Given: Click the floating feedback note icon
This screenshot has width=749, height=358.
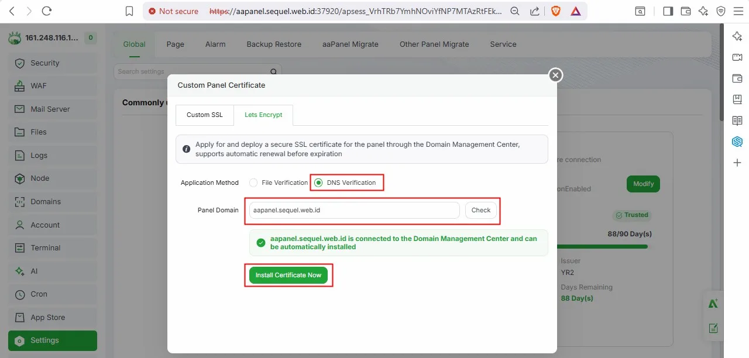Looking at the screenshot, I should coord(713,328).
